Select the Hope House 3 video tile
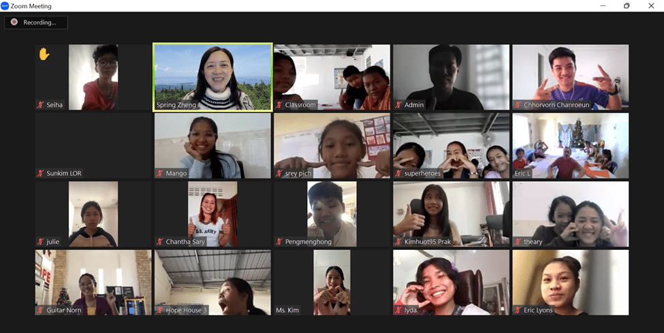Screen dimensions: 664x333 click(212, 282)
